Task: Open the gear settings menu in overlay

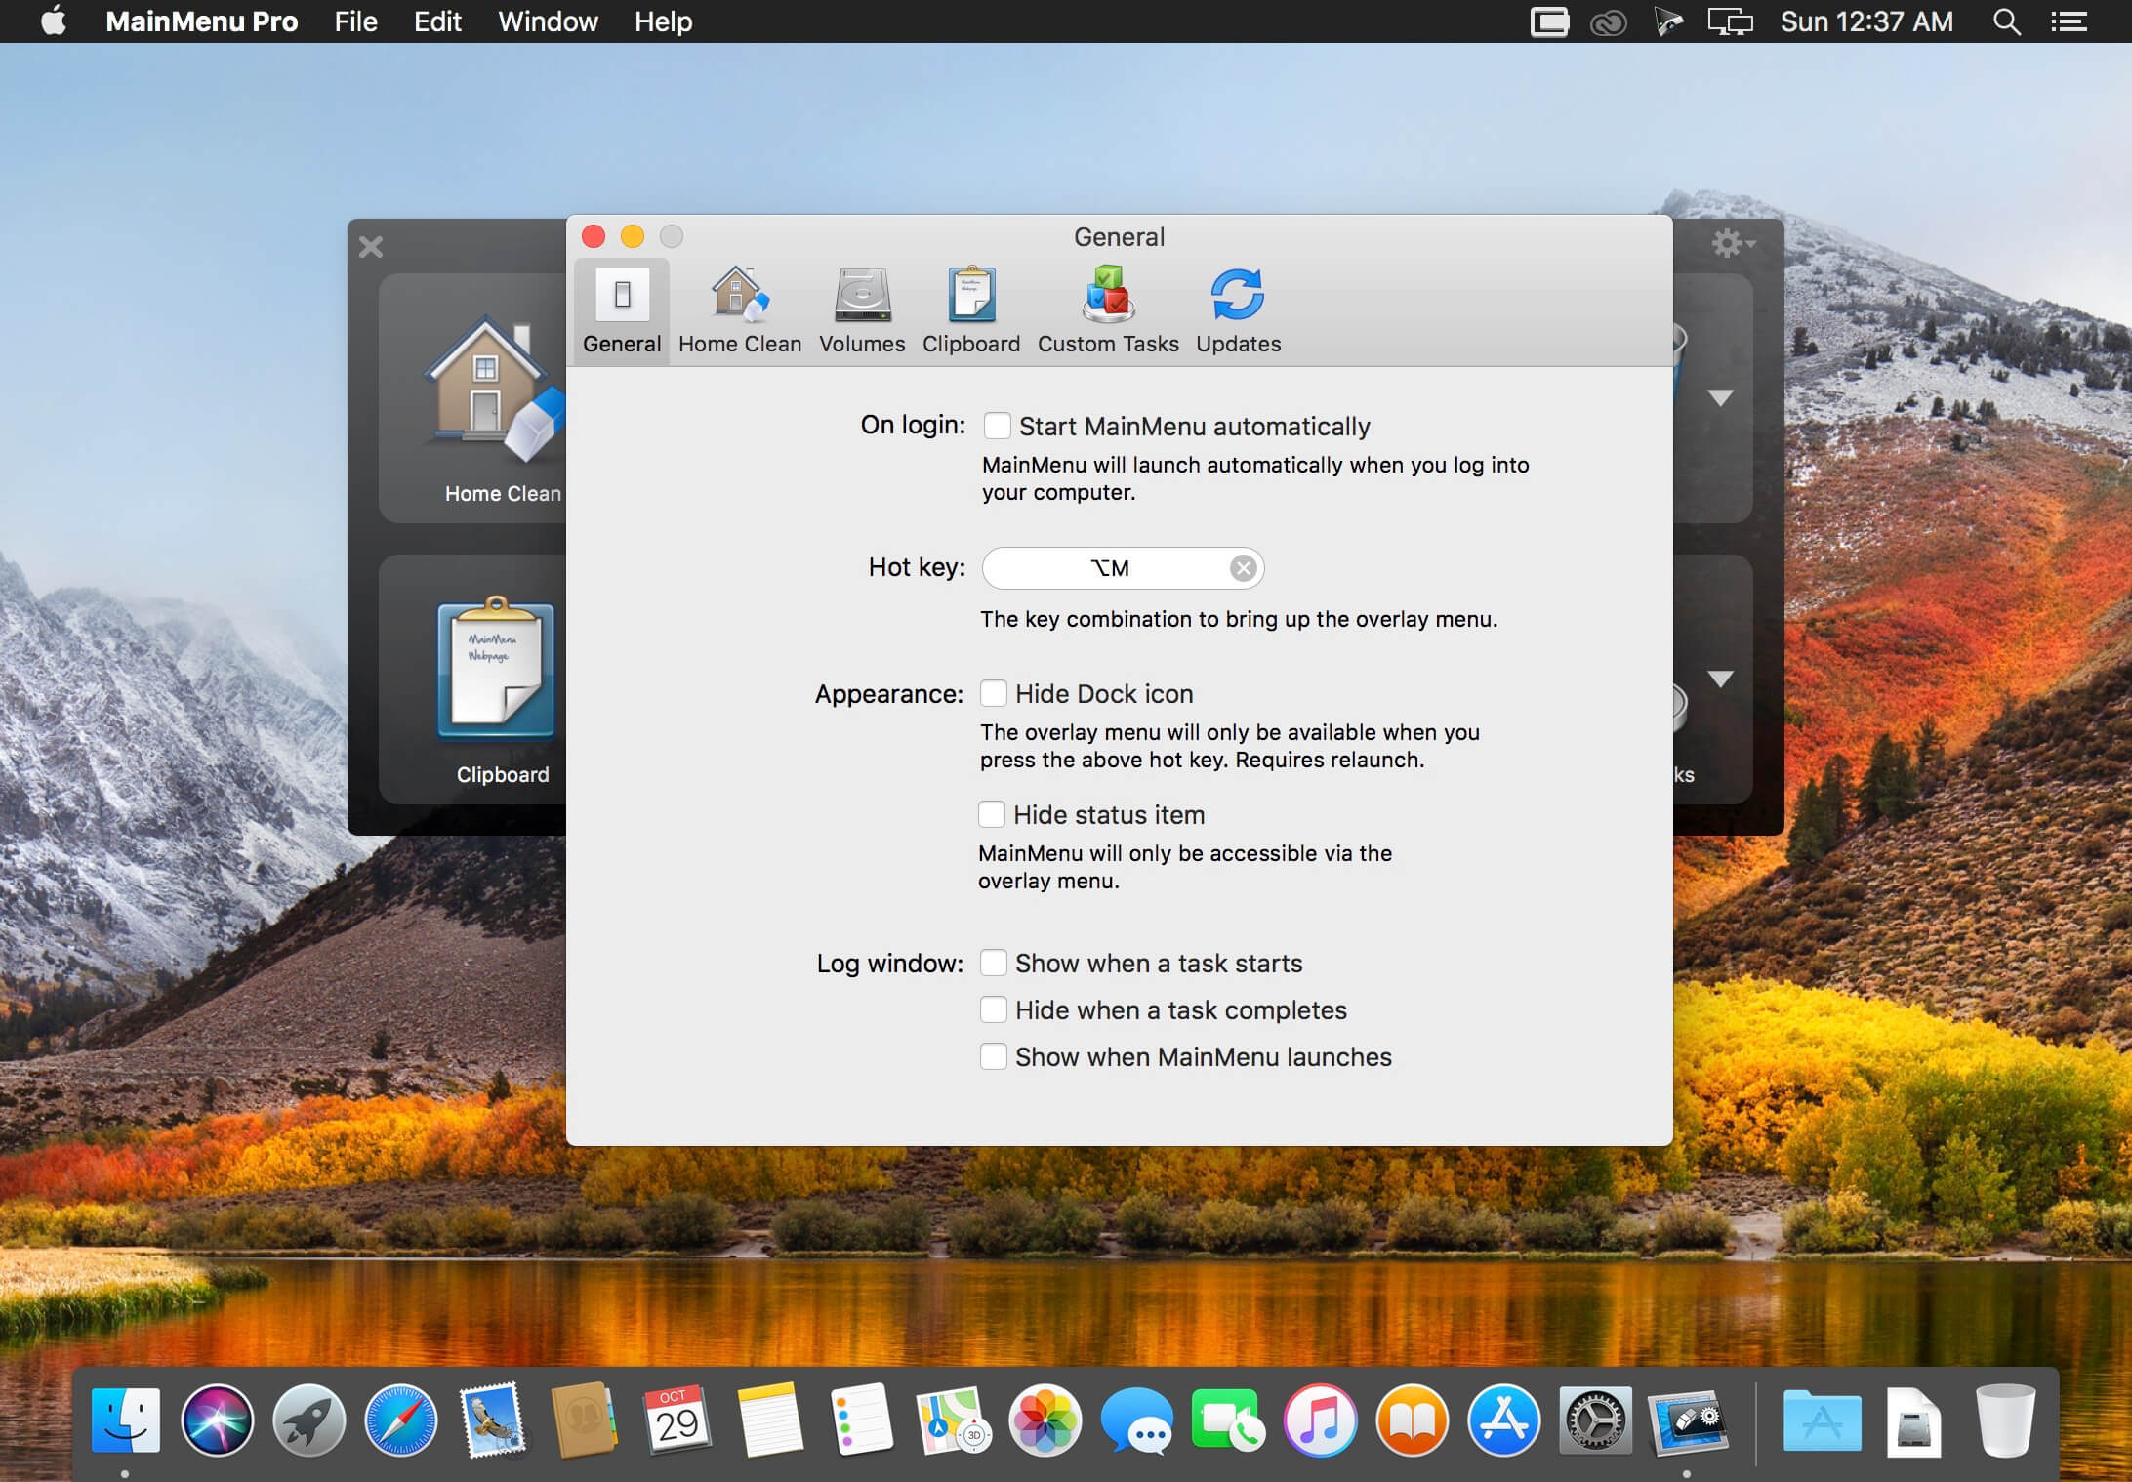Action: pos(1733,243)
